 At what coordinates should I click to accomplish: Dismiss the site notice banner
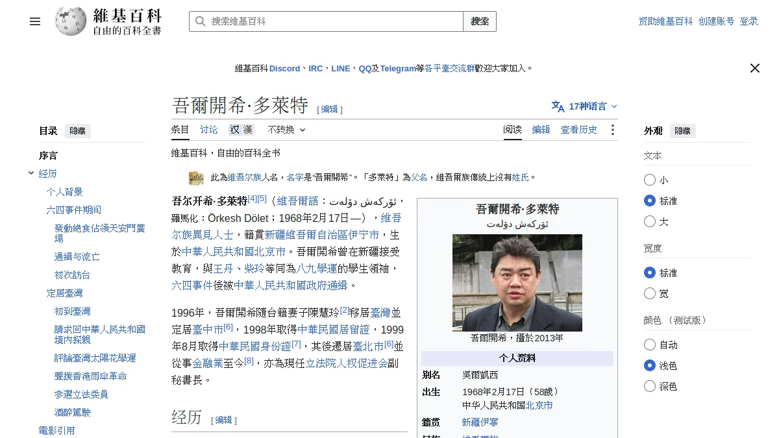[x=754, y=68]
